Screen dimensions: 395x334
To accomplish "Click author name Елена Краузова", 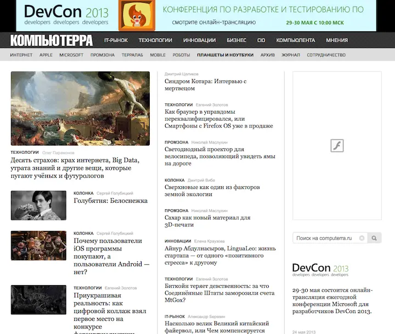I will pyautogui.click(x=210, y=241).
